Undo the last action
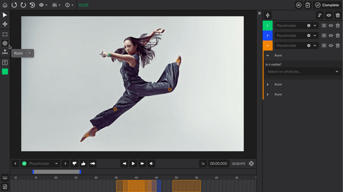 (x=14, y=5)
